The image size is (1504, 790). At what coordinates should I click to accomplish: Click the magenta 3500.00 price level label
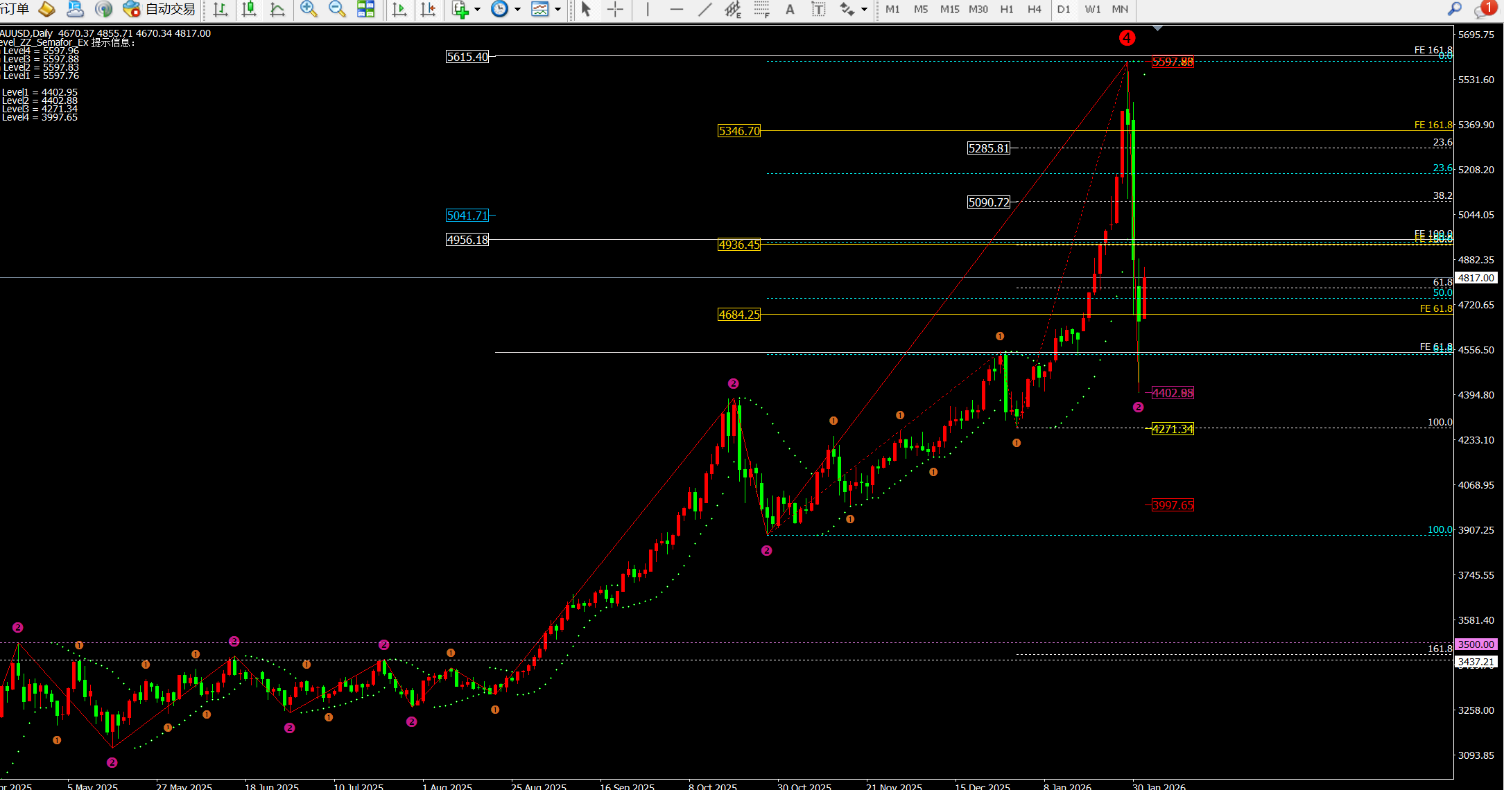[x=1476, y=644]
